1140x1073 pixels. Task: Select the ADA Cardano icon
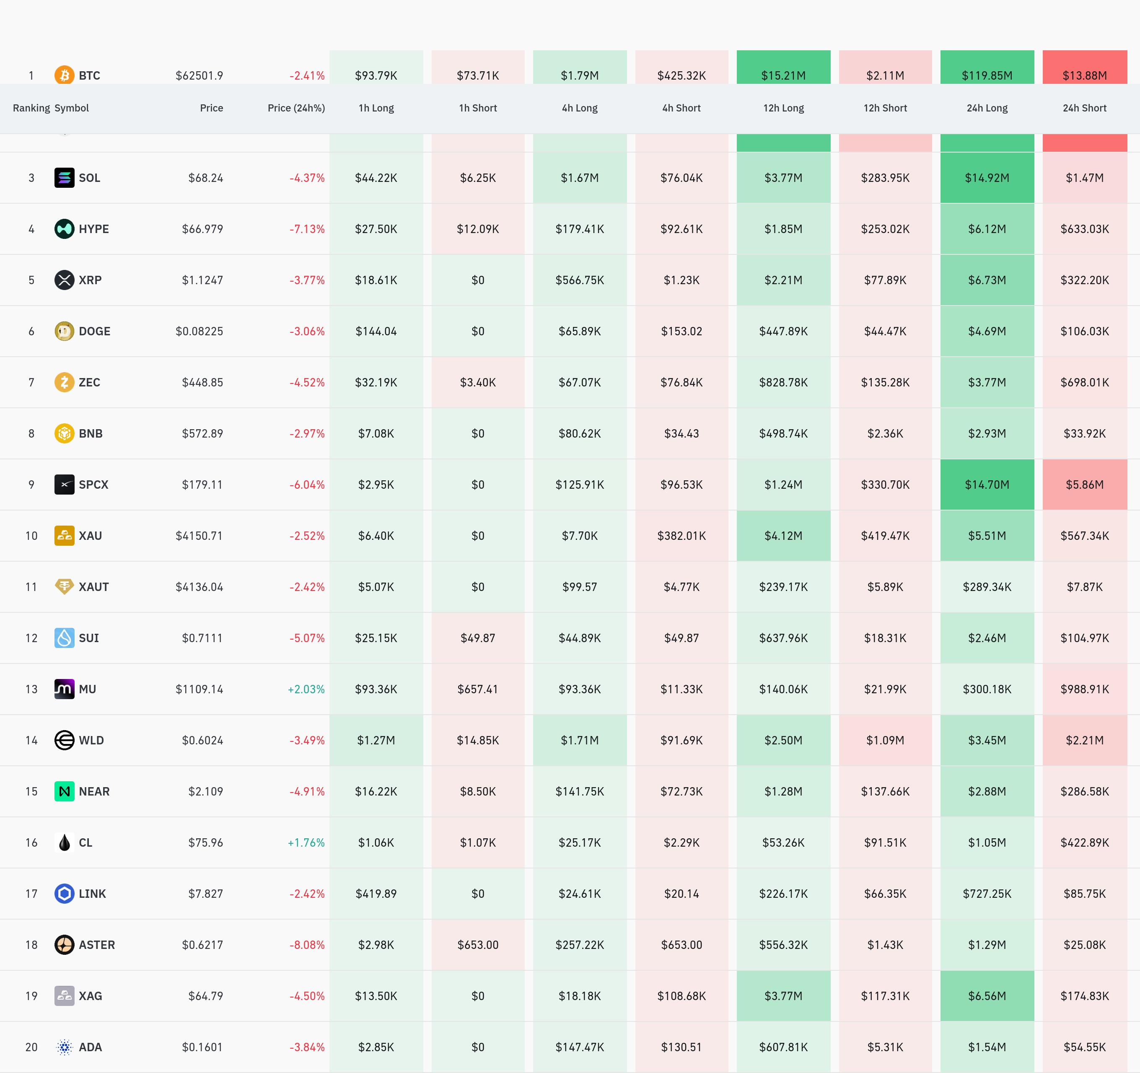click(x=64, y=1047)
